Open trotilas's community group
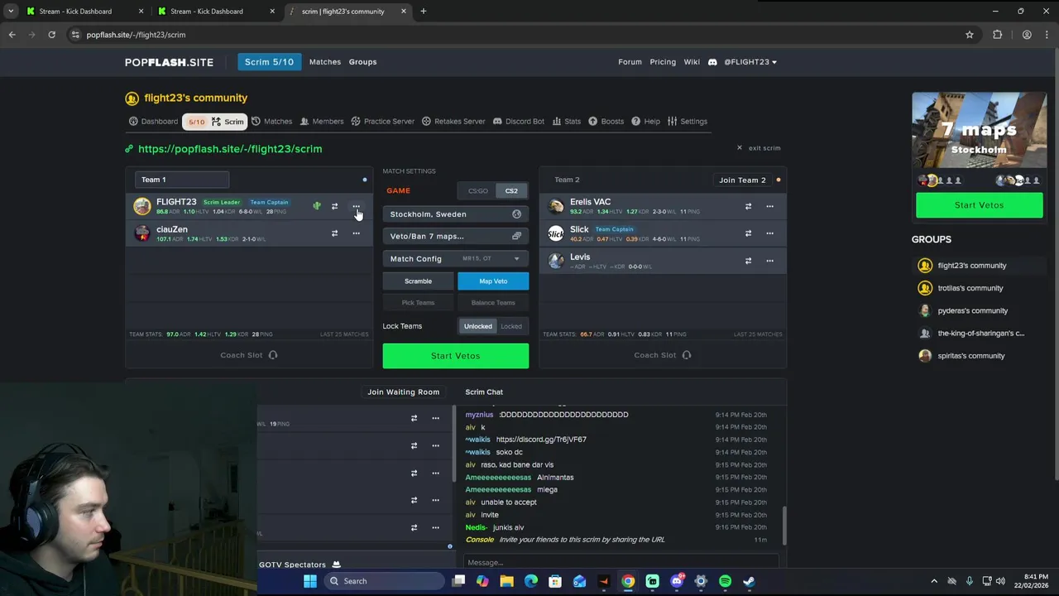This screenshot has height=596, width=1059. point(970,288)
